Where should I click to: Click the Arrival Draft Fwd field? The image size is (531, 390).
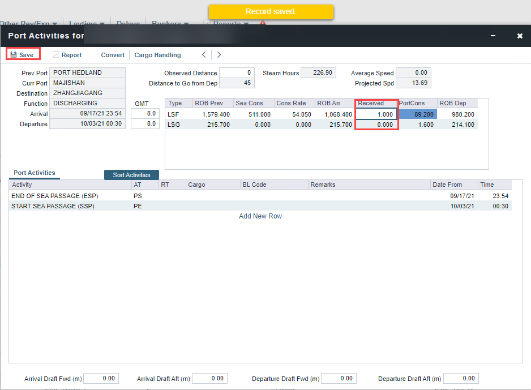[x=101, y=378]
